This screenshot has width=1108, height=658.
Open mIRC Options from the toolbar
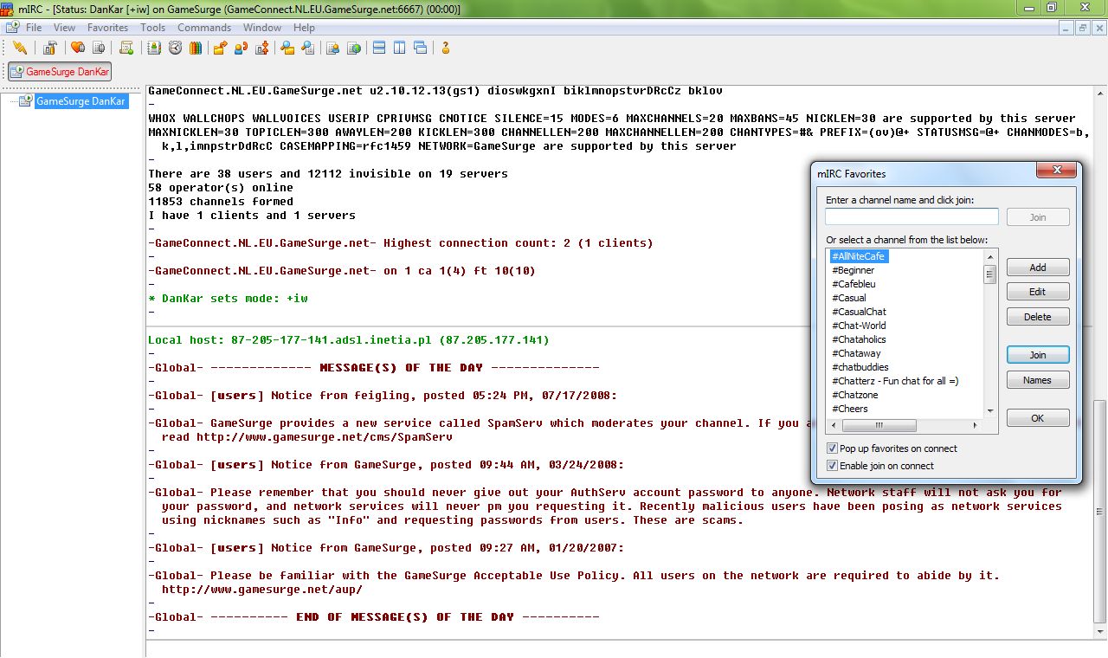[49, 48]
